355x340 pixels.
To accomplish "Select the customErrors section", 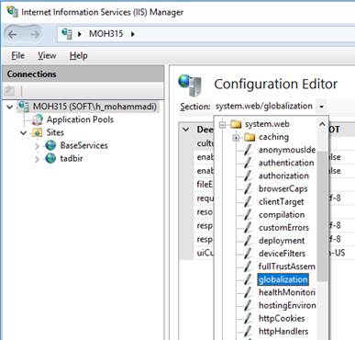I will tap(283, 228).
